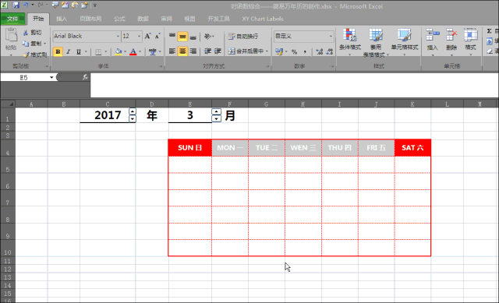This screenshot has height=303, width=499.
Task: Click the Cut scissors icon
Action: pyautogui.click(x=26, y=33)
